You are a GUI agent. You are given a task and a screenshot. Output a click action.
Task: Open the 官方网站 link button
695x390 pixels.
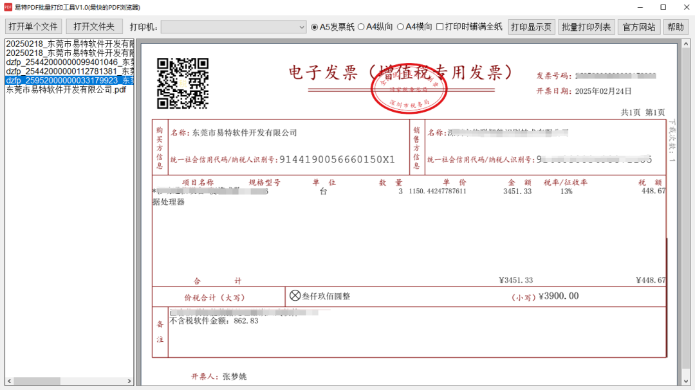pyautogui.click(x=639, y=27)
